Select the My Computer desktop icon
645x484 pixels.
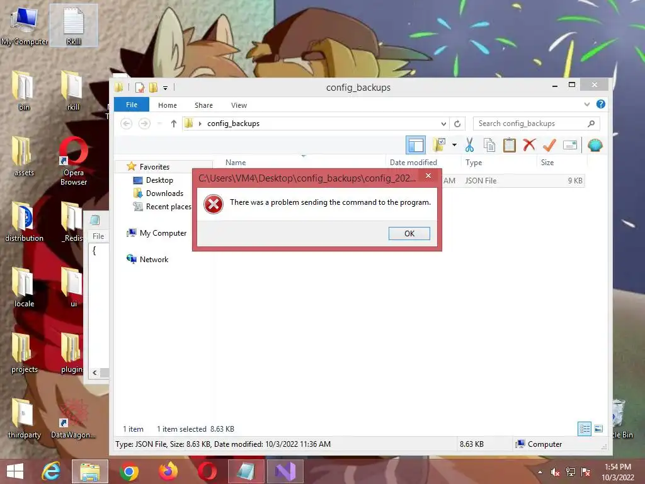coord(25,25)
